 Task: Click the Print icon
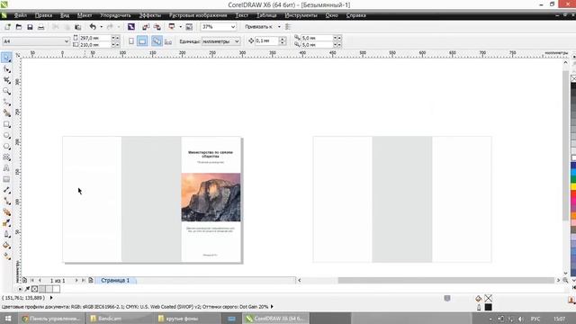click(41, 27)
